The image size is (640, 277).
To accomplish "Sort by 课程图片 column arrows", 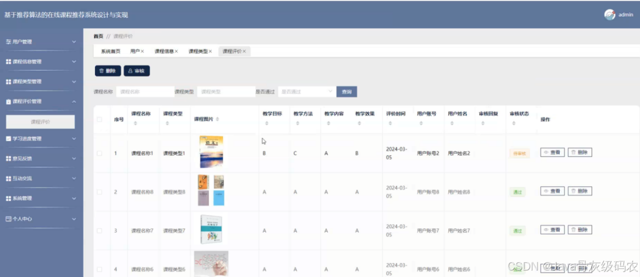I will coord(217,119).
